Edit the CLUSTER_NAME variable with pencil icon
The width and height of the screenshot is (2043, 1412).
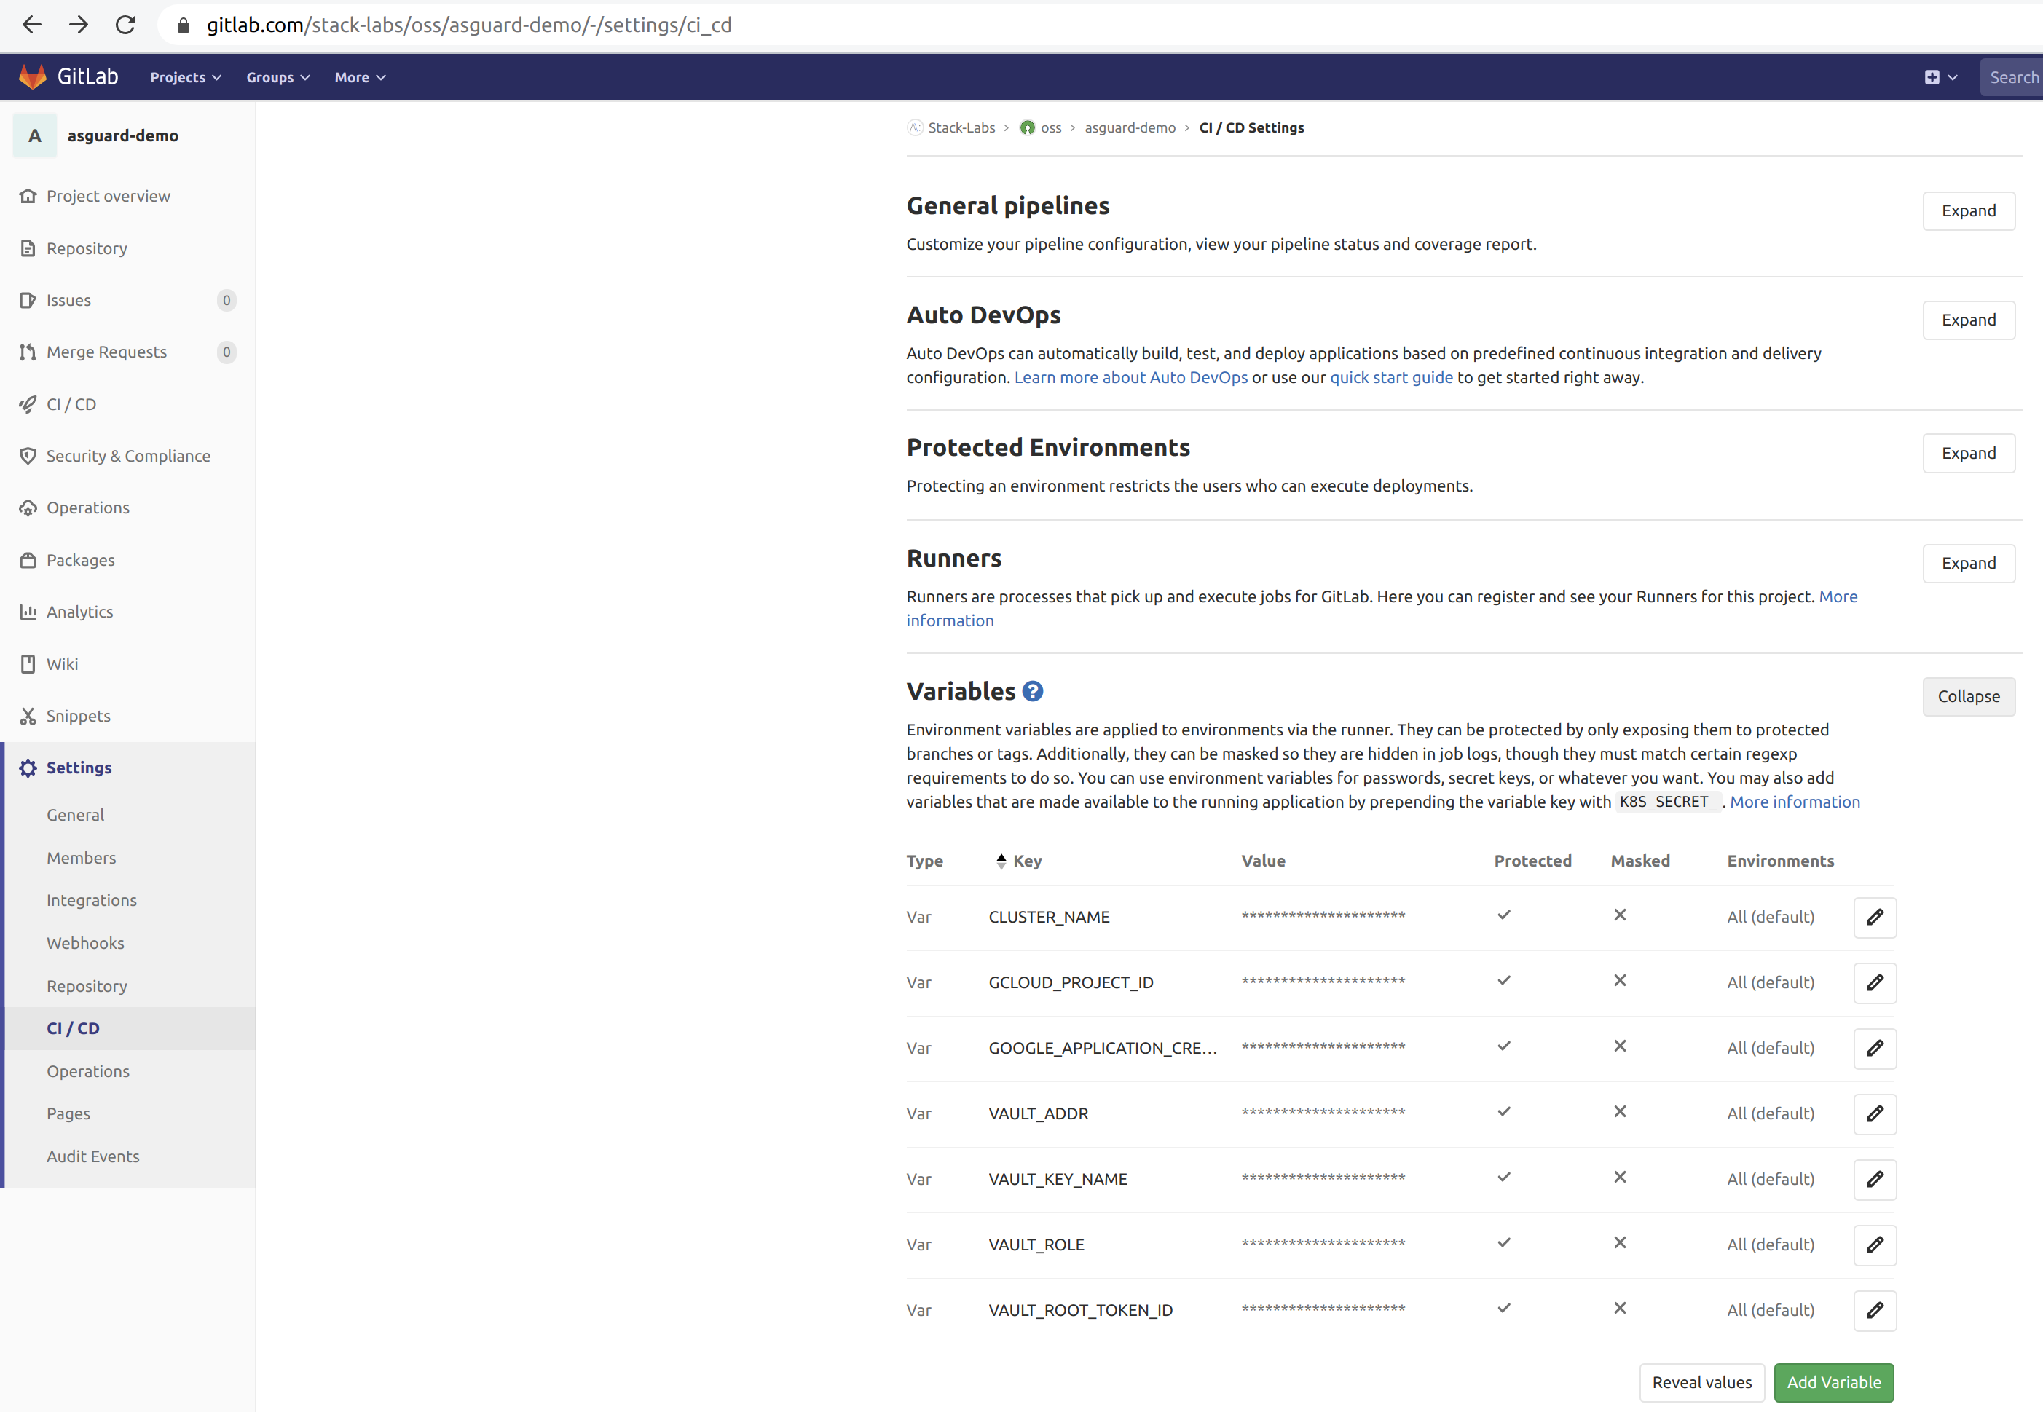point(1874,918)
